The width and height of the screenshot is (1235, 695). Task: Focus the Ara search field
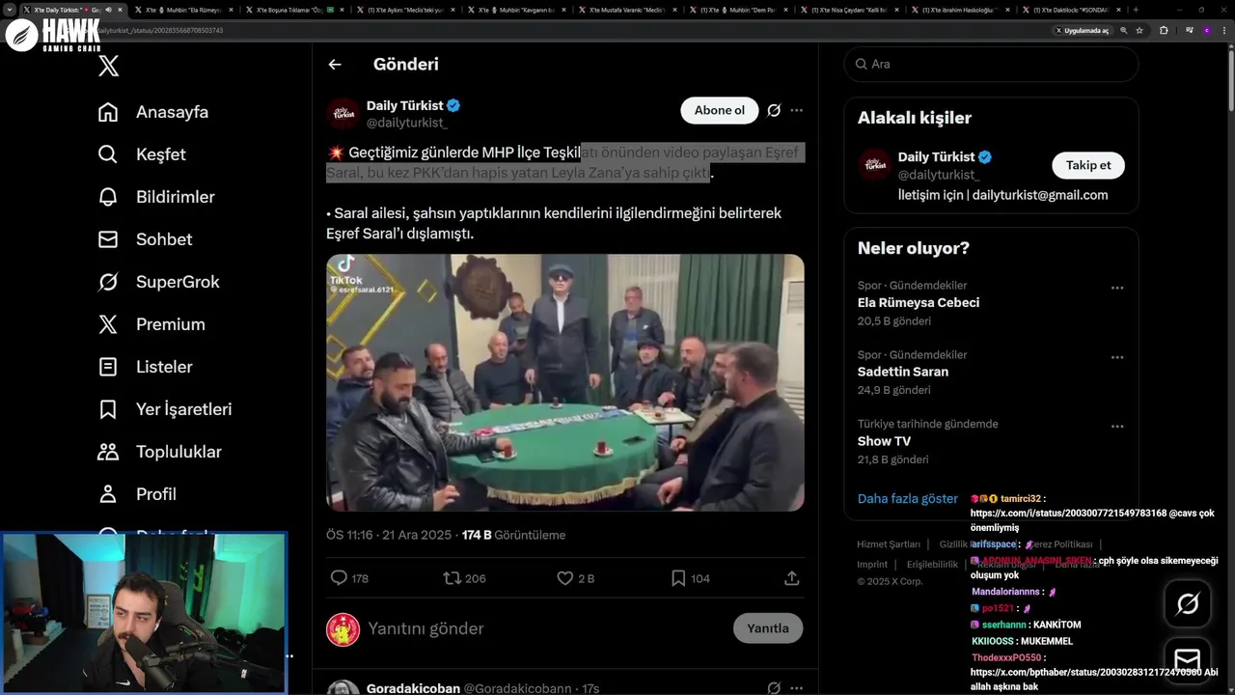coord(991,64)
